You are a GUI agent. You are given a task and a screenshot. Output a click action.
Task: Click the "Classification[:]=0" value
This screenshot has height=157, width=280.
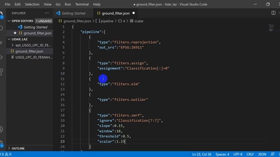147,68
